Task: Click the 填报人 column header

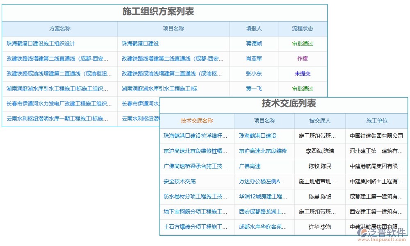Action: pyautogui.click(x=254, y=29)
